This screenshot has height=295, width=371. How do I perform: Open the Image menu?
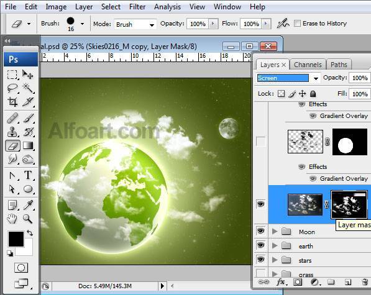(56, 7)
